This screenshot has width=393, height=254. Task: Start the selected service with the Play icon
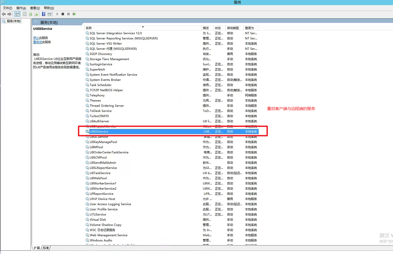57,14
